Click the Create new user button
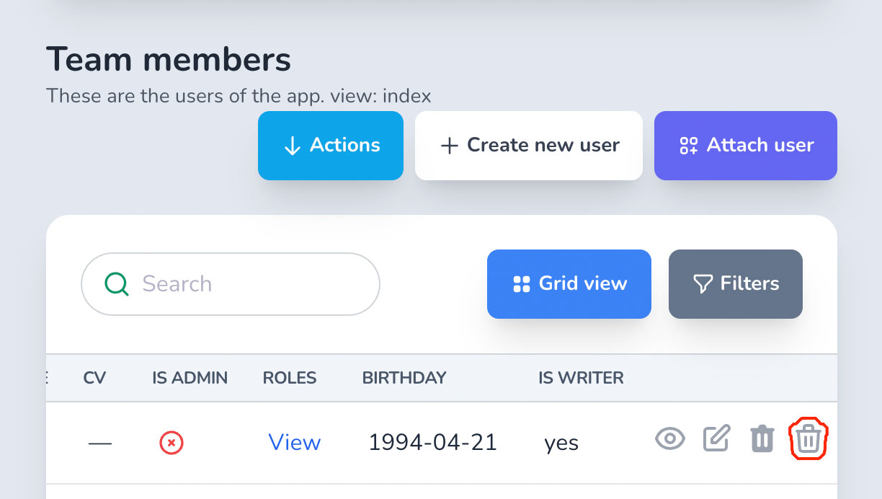This screenshot has width=882, height=499. [x=529, y=146]
